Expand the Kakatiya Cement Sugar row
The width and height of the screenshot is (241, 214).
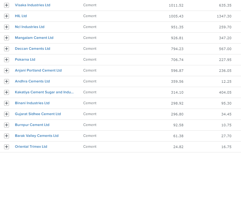pyautogui.click(x=7, y=92)
